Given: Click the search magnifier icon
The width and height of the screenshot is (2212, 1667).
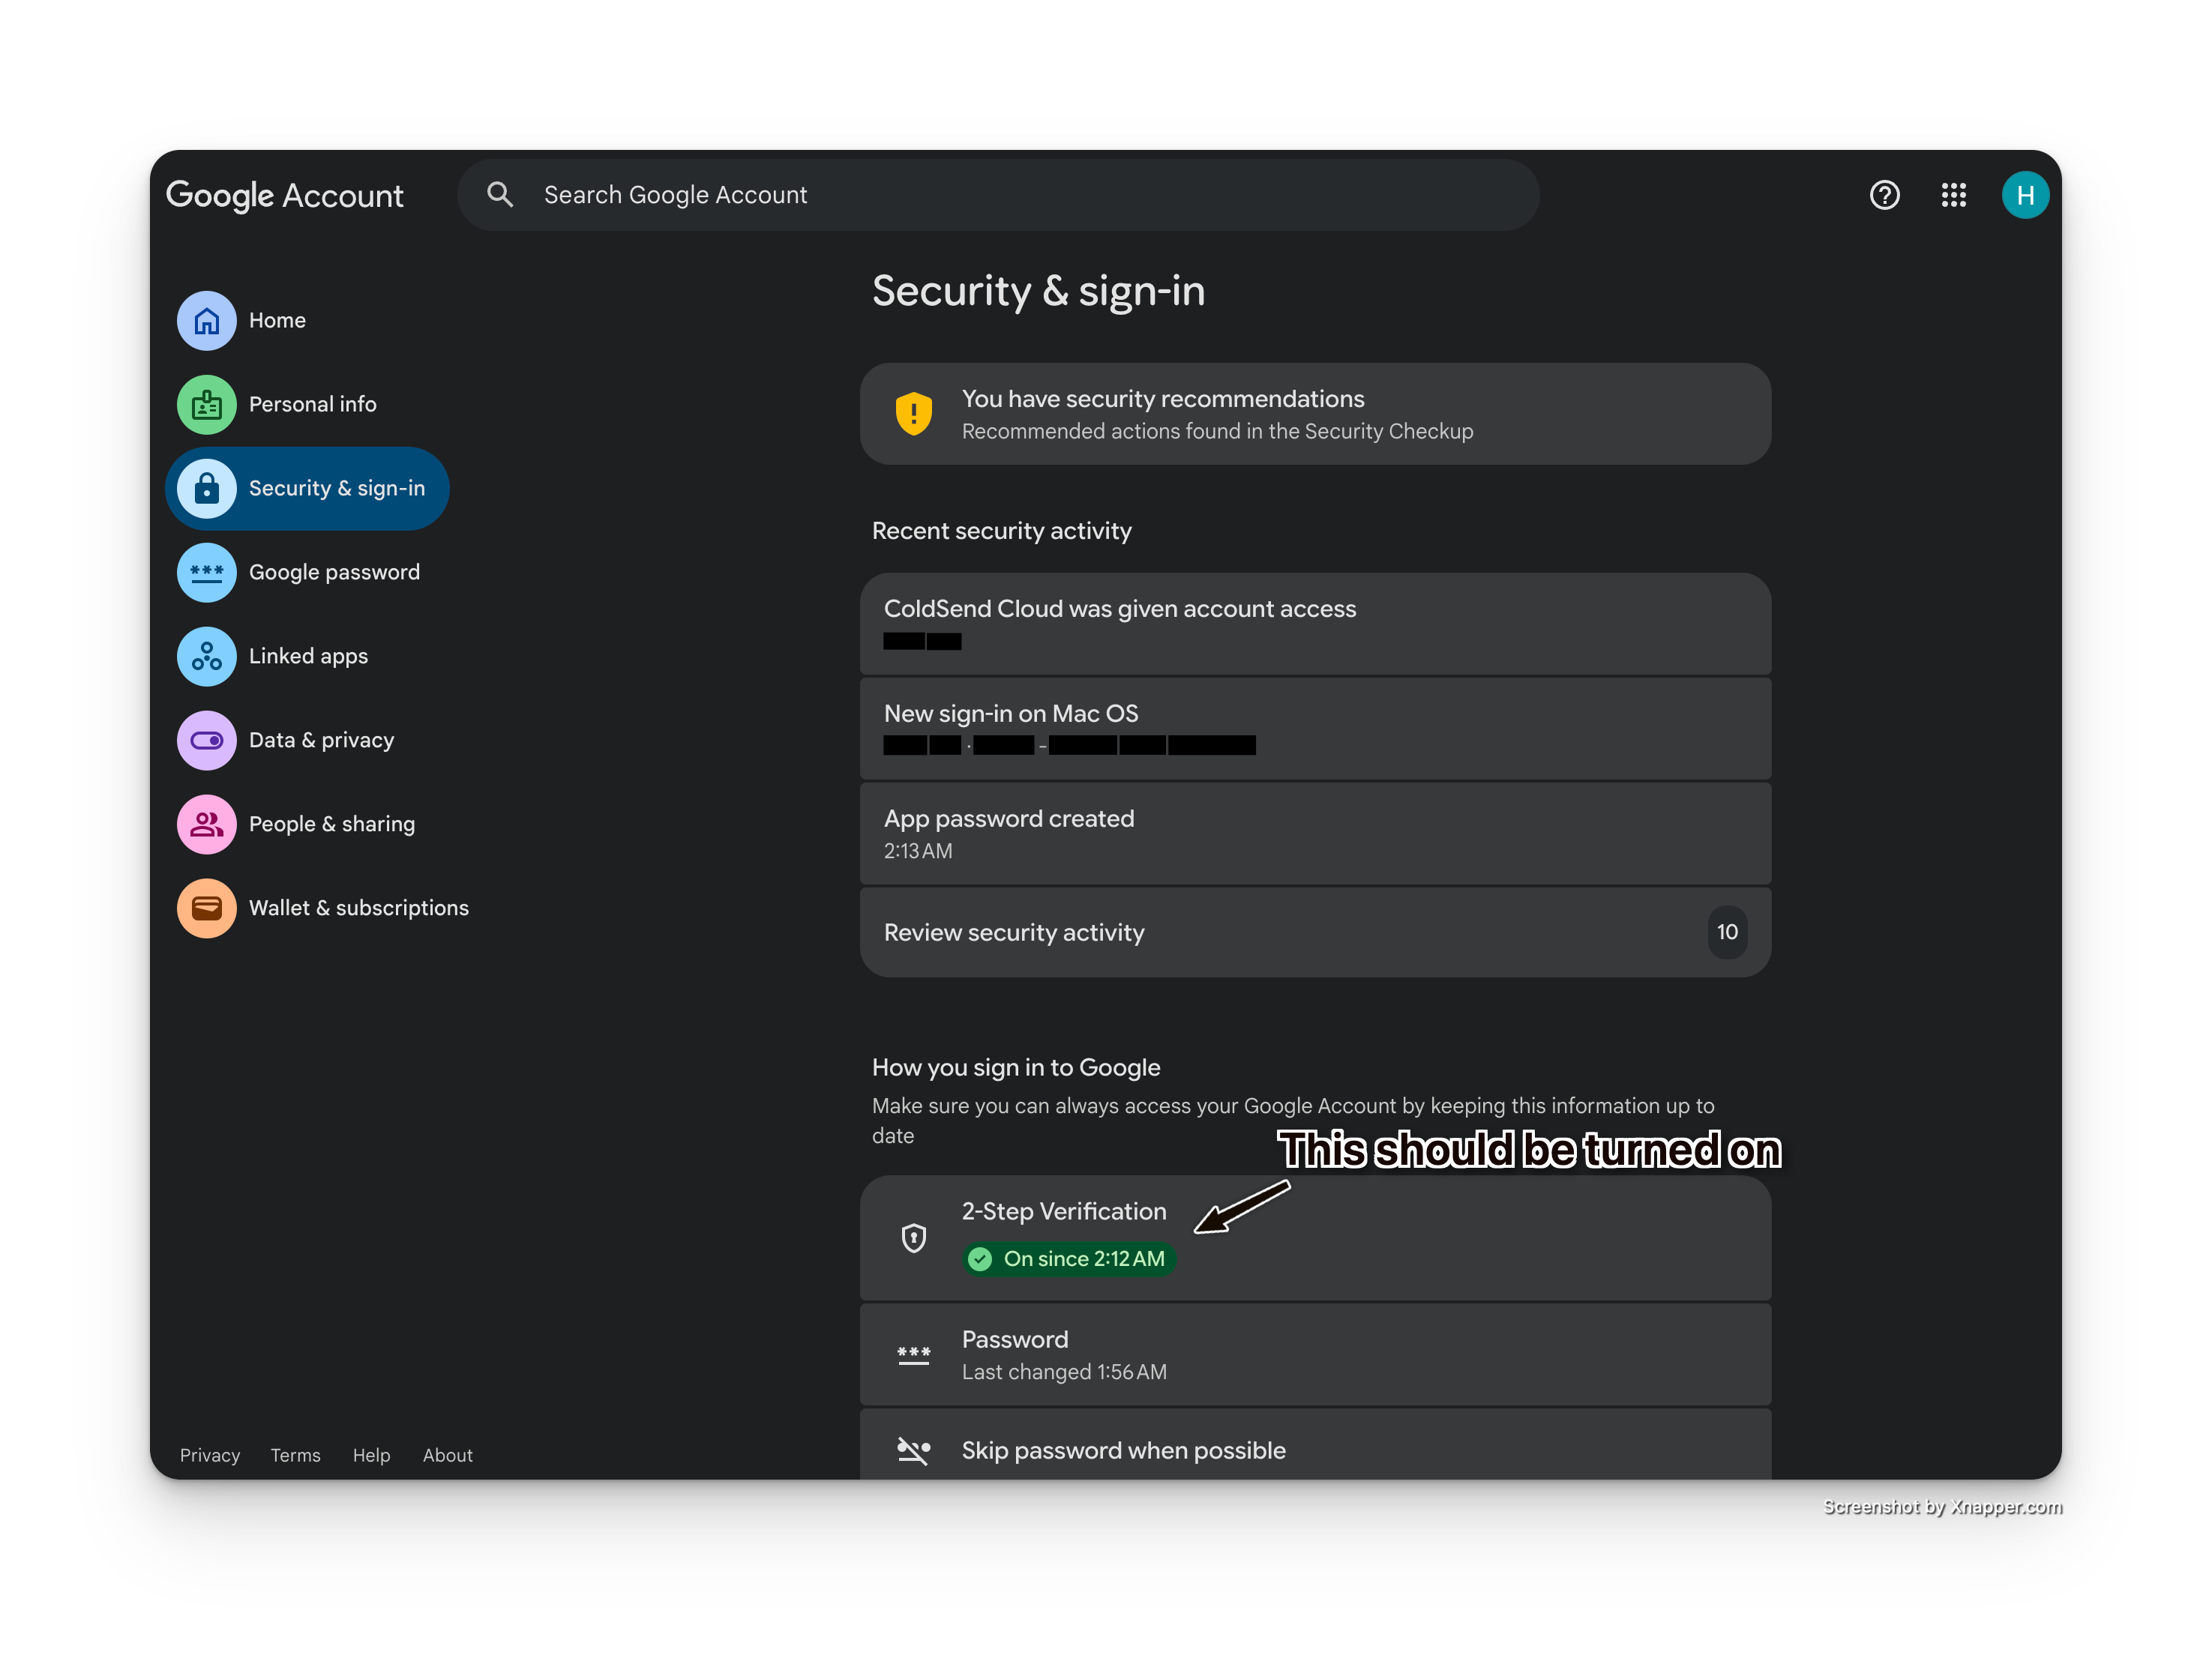Looking at the screenshot, I should pos(500,195).
